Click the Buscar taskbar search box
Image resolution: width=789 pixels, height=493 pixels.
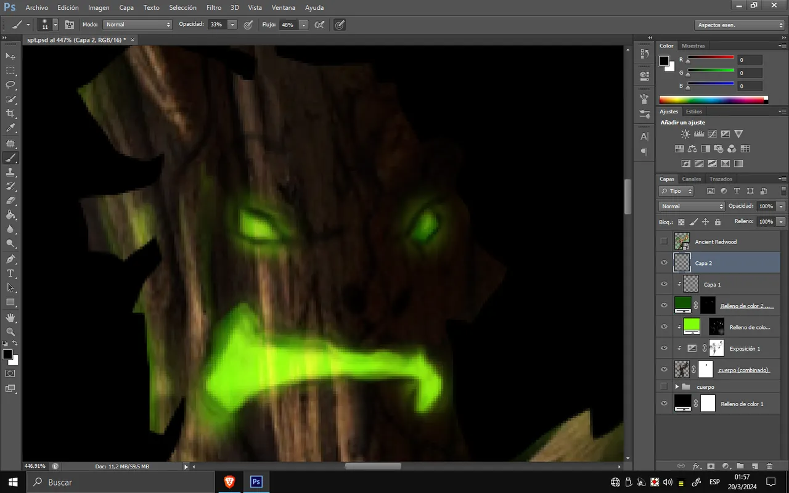point(120,482)
